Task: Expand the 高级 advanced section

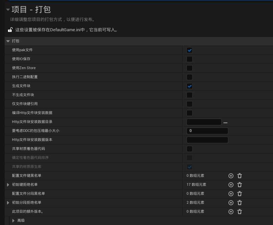Action: [x=13, y=220]
